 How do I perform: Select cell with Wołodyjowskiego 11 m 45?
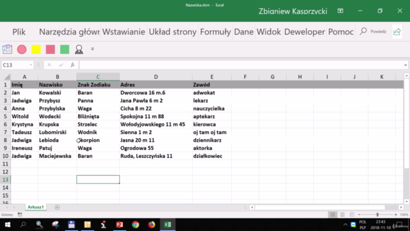pyautogui.click(x=156, y=124)
